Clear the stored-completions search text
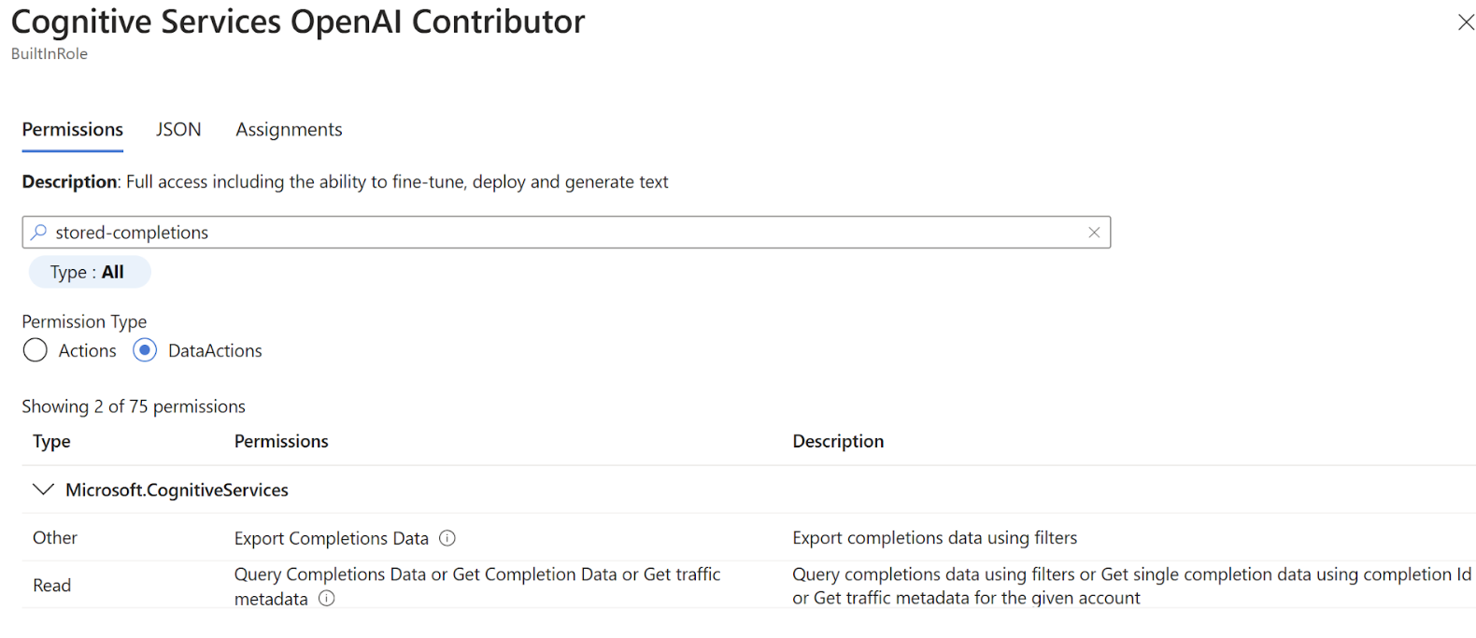The width and height of the screenshot is (1476, 638). 1094,233
